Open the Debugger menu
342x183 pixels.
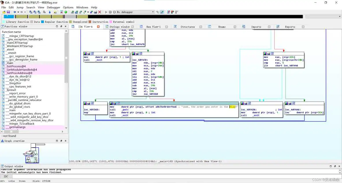[x=53, y=7]
